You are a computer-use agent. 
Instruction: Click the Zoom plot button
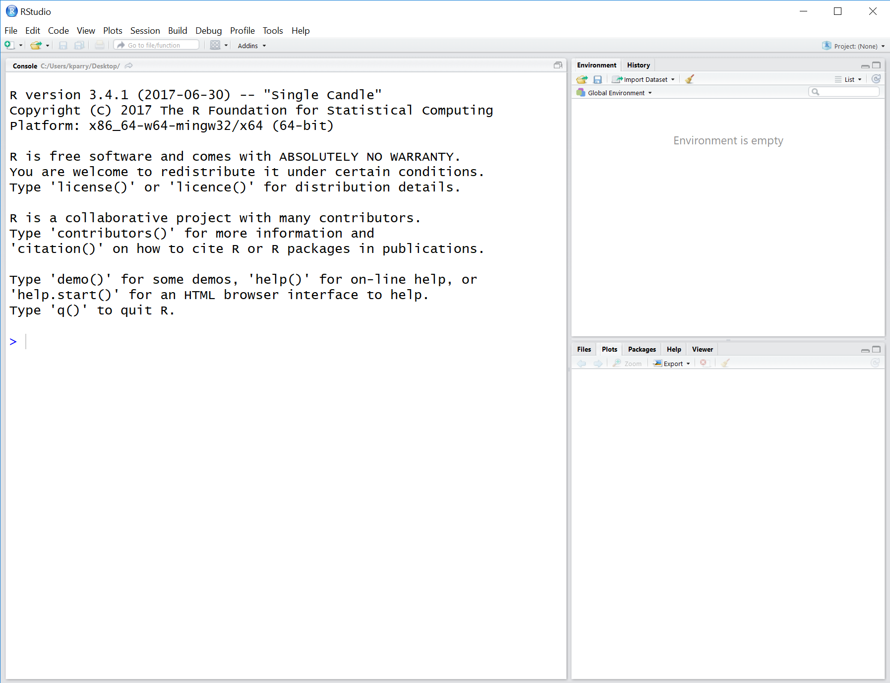pos(627,364)
